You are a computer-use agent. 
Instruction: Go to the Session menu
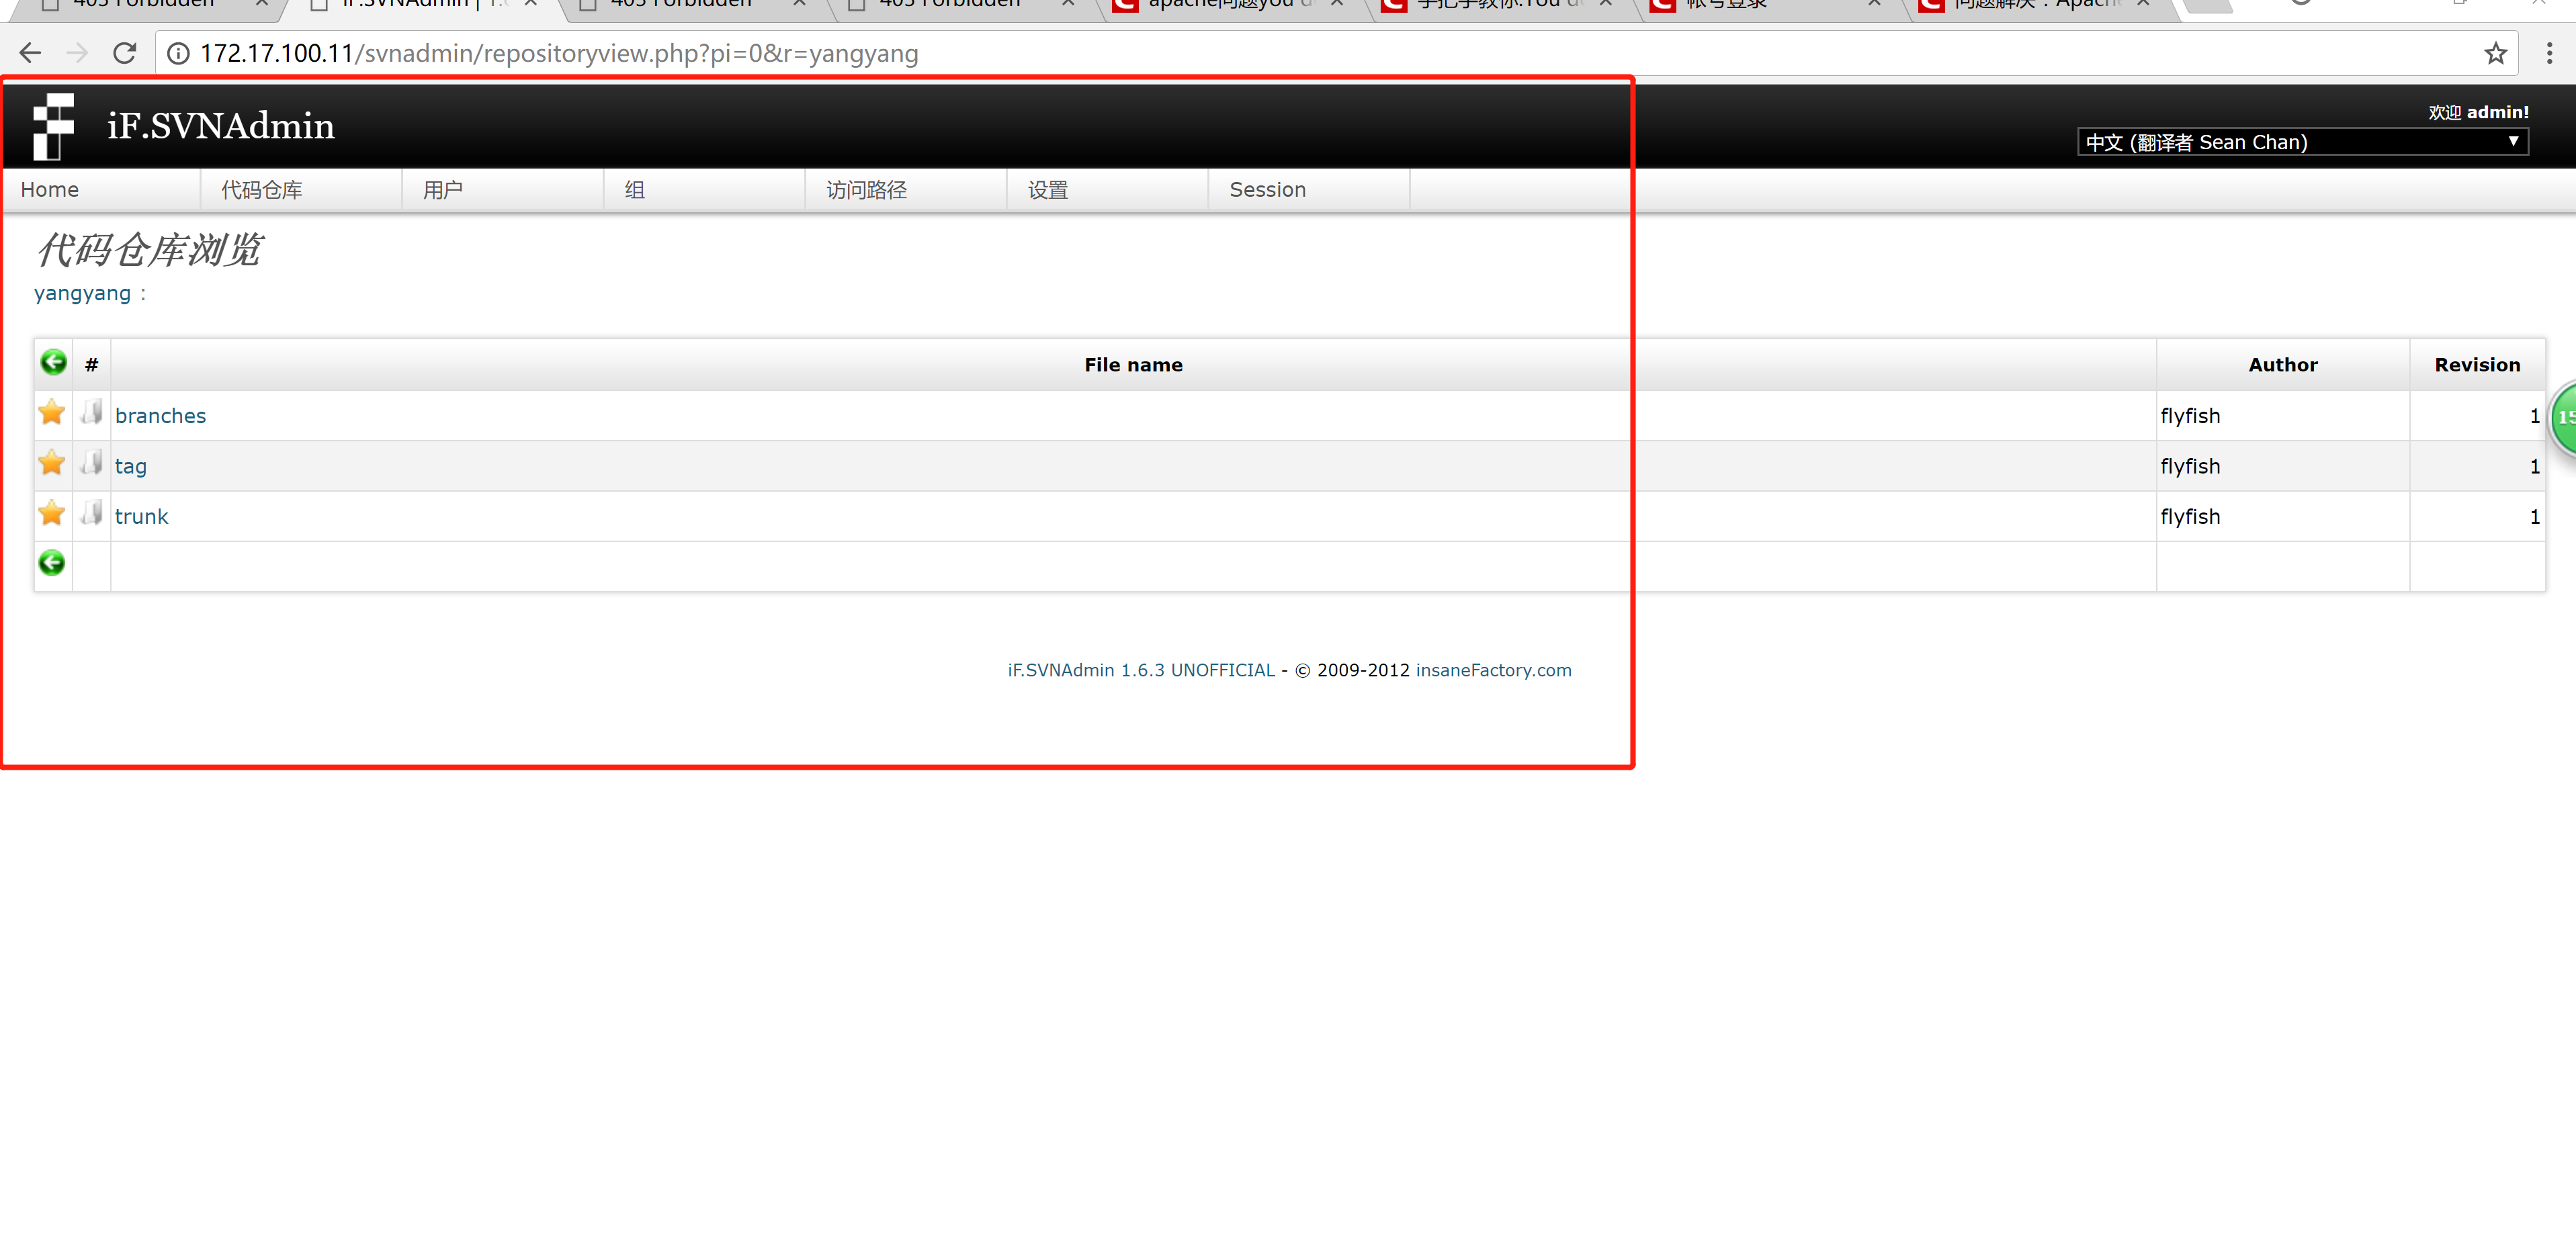click(x=1267, y=190)
